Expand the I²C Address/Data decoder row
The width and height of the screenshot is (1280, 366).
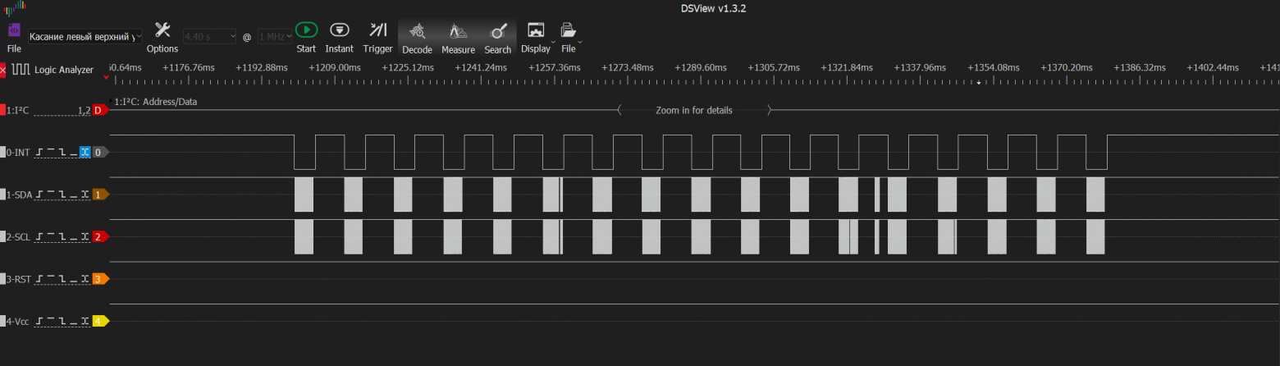[x=112, y=100]
